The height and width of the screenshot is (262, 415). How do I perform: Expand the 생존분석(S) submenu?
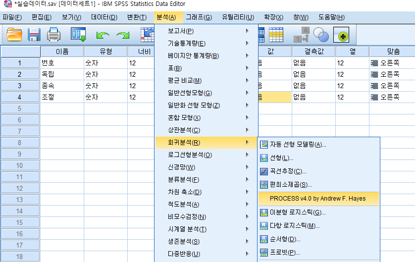tap(206, 241)
